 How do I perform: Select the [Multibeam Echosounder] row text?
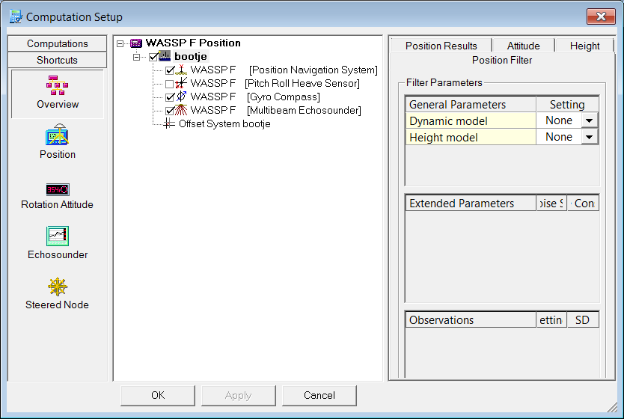pyautogui.click(x=304, y=110)
